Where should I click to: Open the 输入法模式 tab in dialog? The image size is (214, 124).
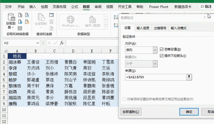coord(179,28)
